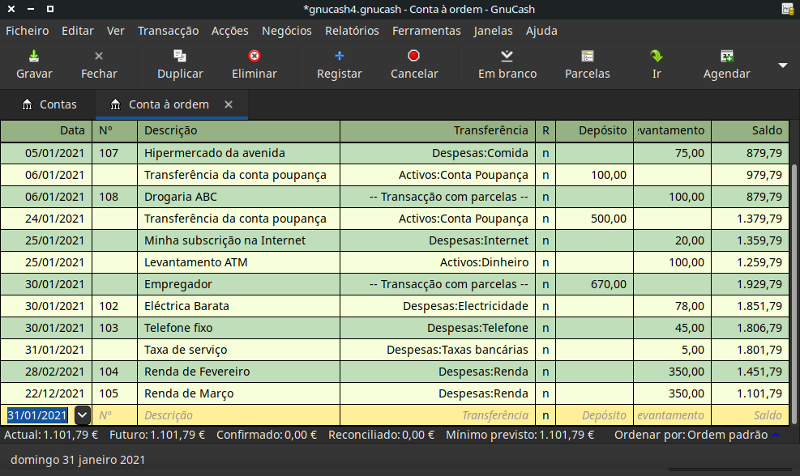Expand the toolbar overflow arrow
Screen dimensions: 800x476
coord(783,65)
